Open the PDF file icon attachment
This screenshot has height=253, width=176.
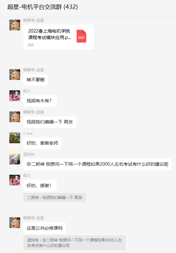point(81,36)
